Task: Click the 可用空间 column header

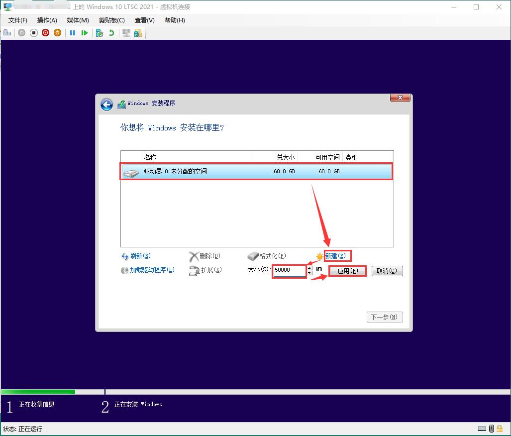Action: pos(320,157)
